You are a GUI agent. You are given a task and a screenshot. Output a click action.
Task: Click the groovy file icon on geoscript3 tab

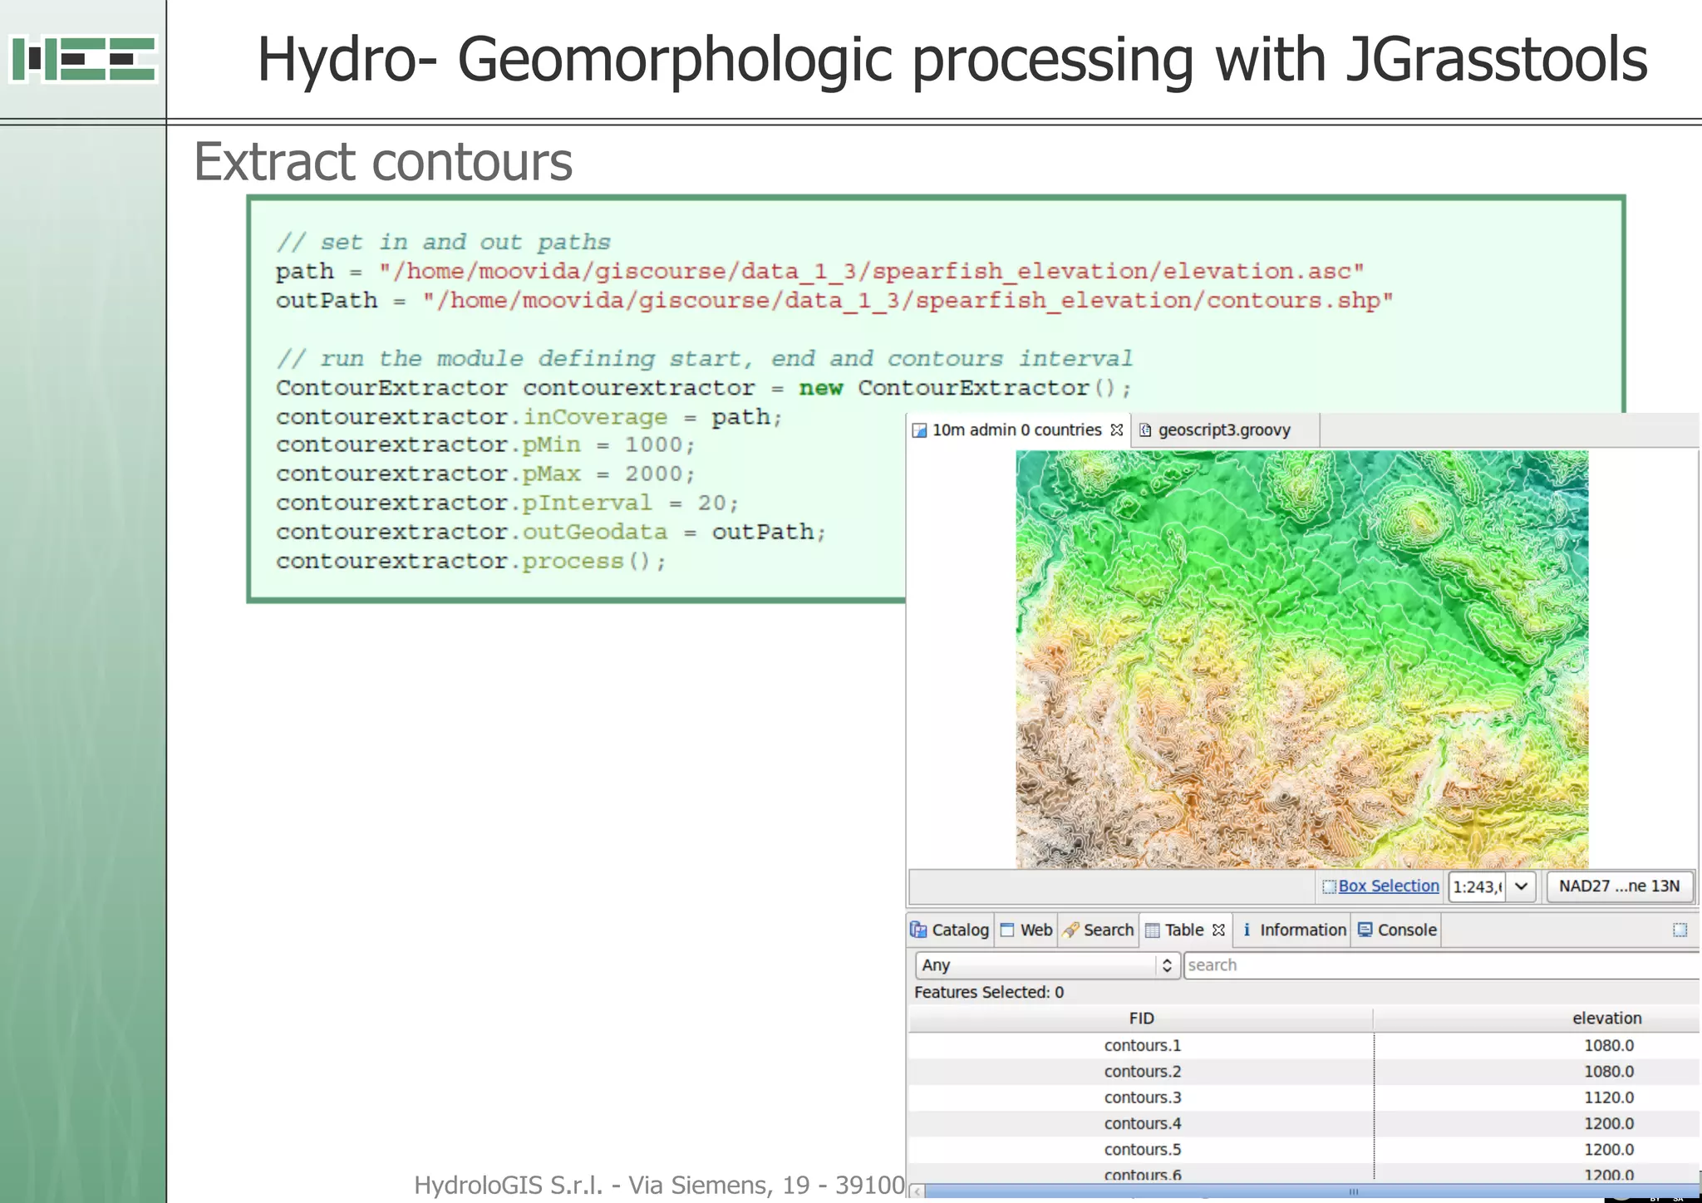point(1145,430)
